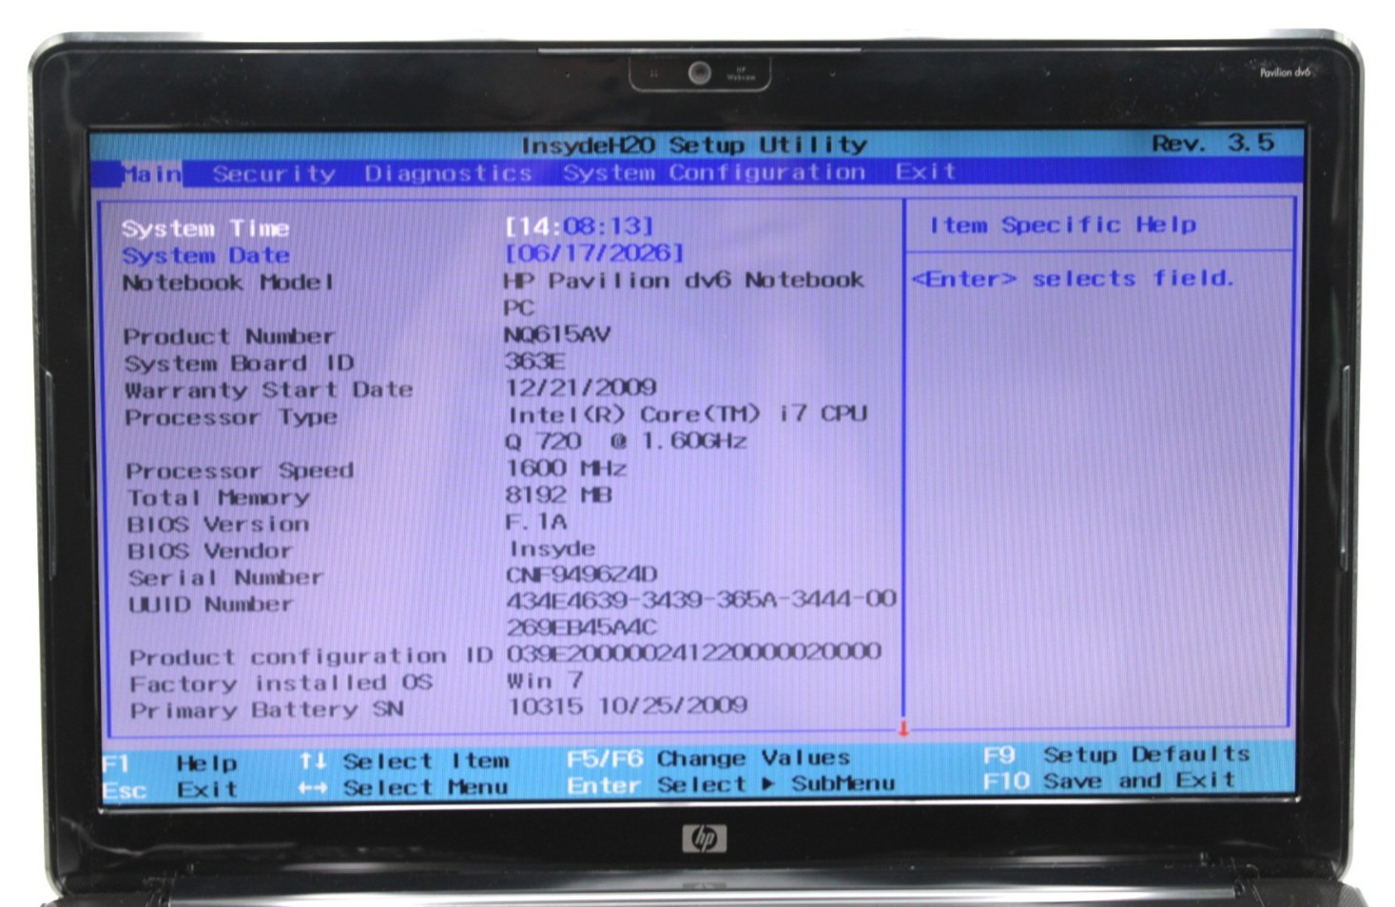Click the 10315 10/25/2009 battery value

[628, 706]
